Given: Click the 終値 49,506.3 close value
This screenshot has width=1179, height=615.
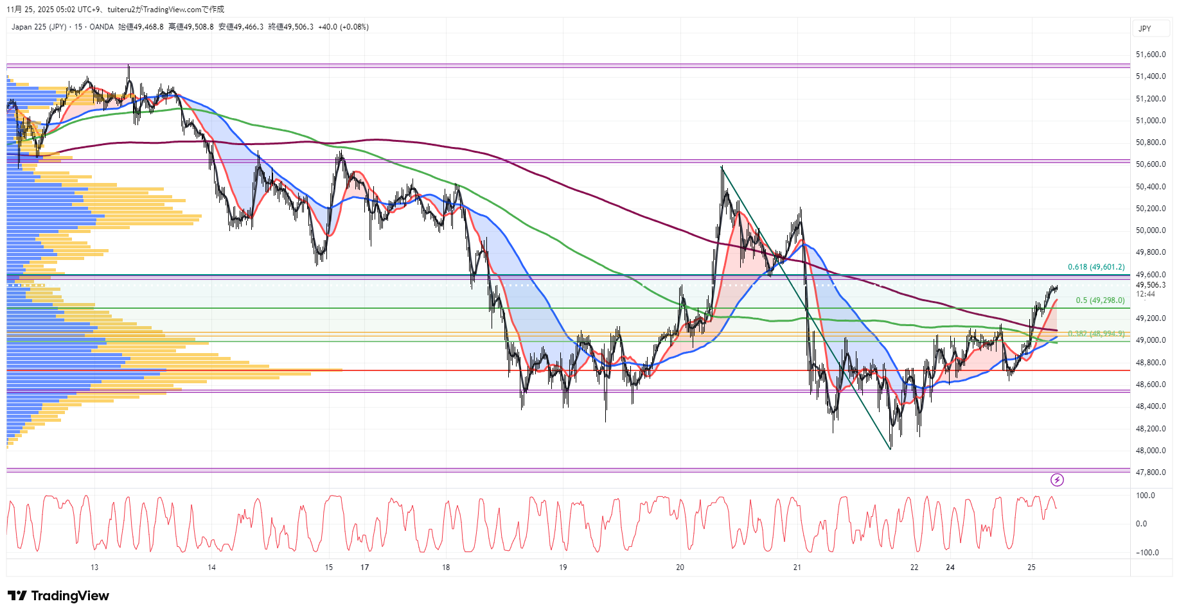Looking at the screenshot, I should pos(291,27).
